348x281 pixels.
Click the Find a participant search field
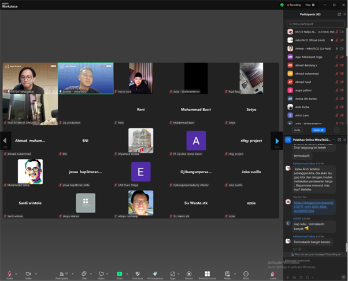[x=316, y=24]
